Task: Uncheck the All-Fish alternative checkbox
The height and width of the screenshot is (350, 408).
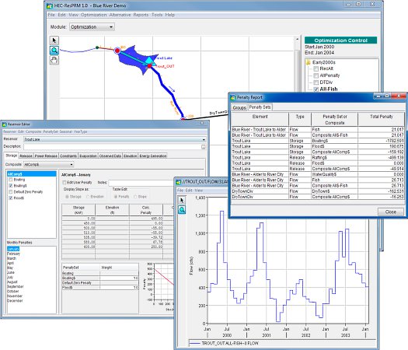Action: coord(316,89)
